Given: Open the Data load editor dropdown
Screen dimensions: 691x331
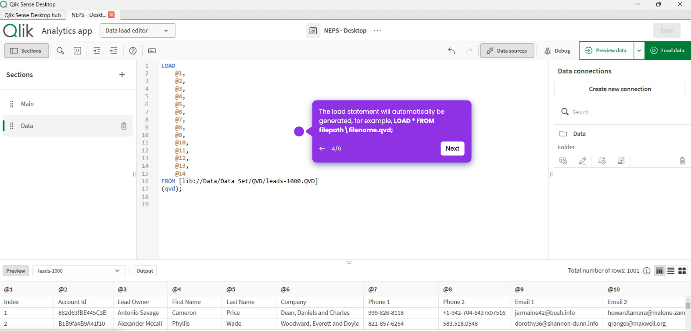Looking at the screenshot, I should pos(138,31).
